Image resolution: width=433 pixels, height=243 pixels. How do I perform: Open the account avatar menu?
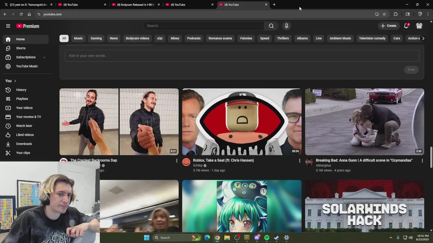419,26
